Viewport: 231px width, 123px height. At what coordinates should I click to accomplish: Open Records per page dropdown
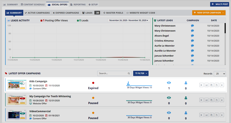[x=220, y=74]
